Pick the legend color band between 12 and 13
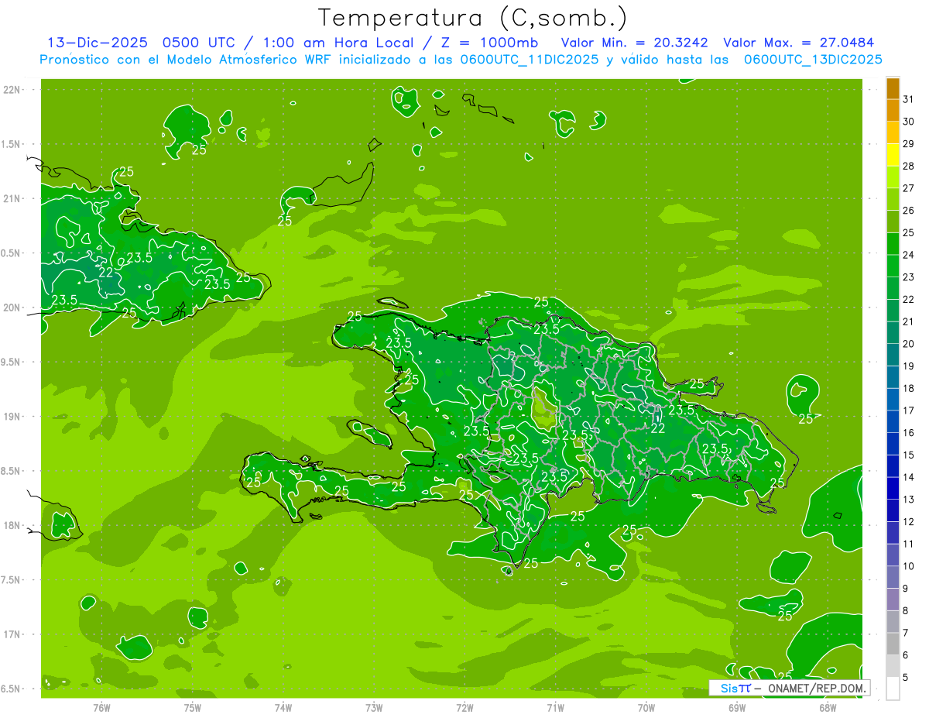 pyautogui.click(x=893, y=510)
